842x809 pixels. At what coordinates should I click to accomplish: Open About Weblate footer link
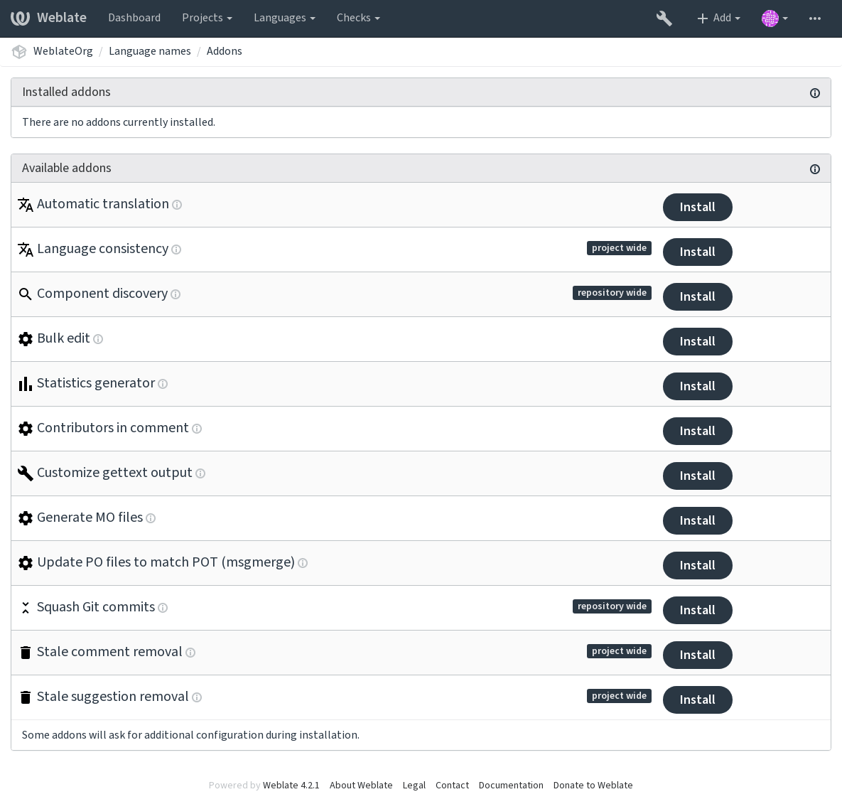pyautogui.click(x=361, y=786)
